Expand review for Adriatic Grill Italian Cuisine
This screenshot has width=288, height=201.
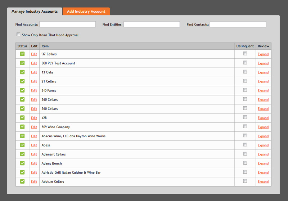263,173
